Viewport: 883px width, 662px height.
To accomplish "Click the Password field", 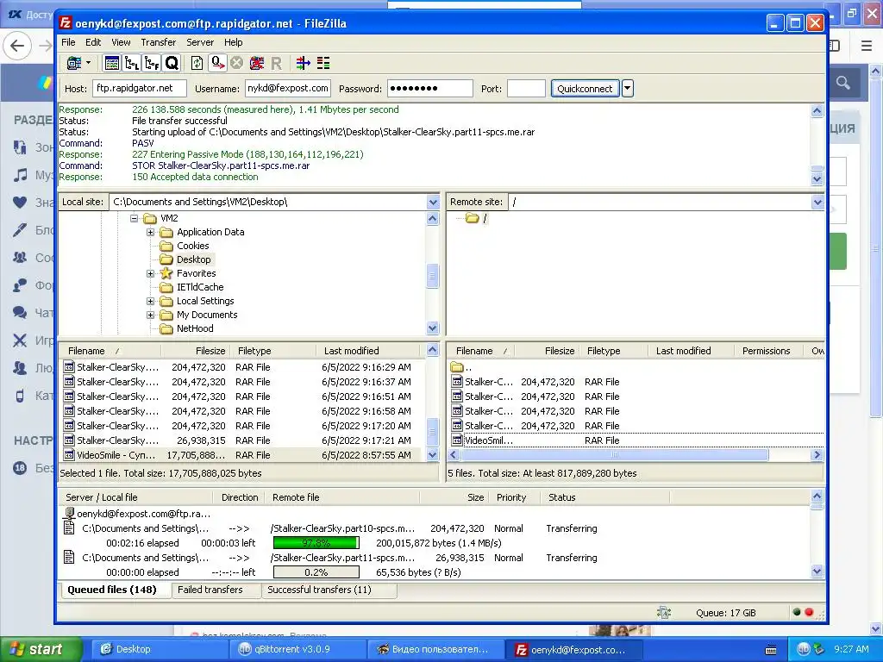I will click(429, 89).
